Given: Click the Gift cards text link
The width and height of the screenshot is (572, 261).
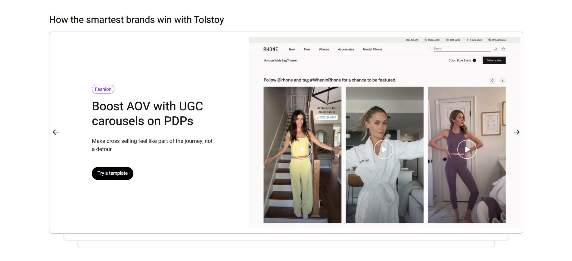Looking at the screenshot, I should pyautogui.click(x=455, y=40).
